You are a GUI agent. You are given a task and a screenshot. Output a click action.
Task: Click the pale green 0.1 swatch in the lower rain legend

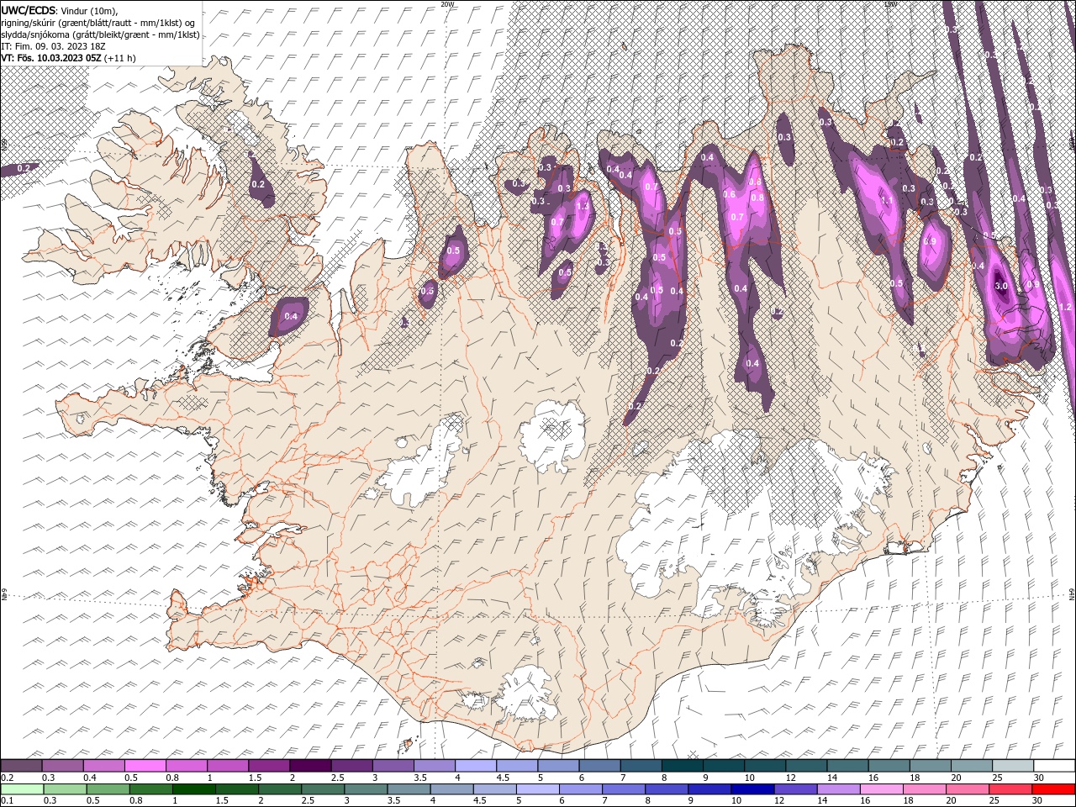tap(22, 789)
